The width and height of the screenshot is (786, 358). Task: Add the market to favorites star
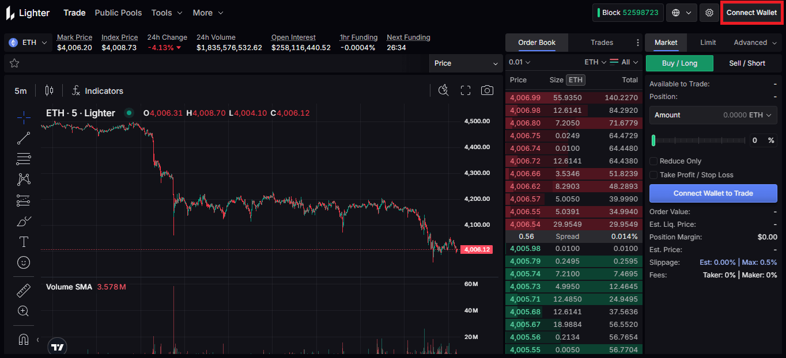14,63
